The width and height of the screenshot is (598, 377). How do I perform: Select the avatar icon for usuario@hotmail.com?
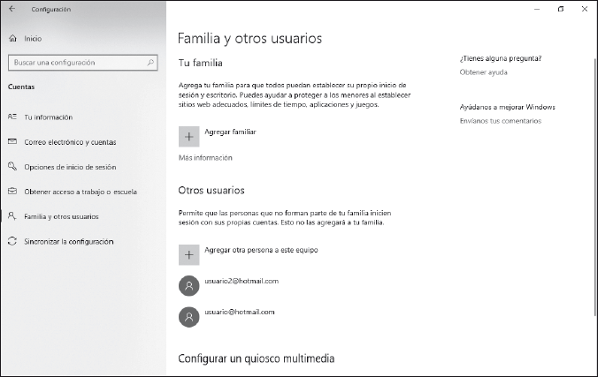point(188,317)
